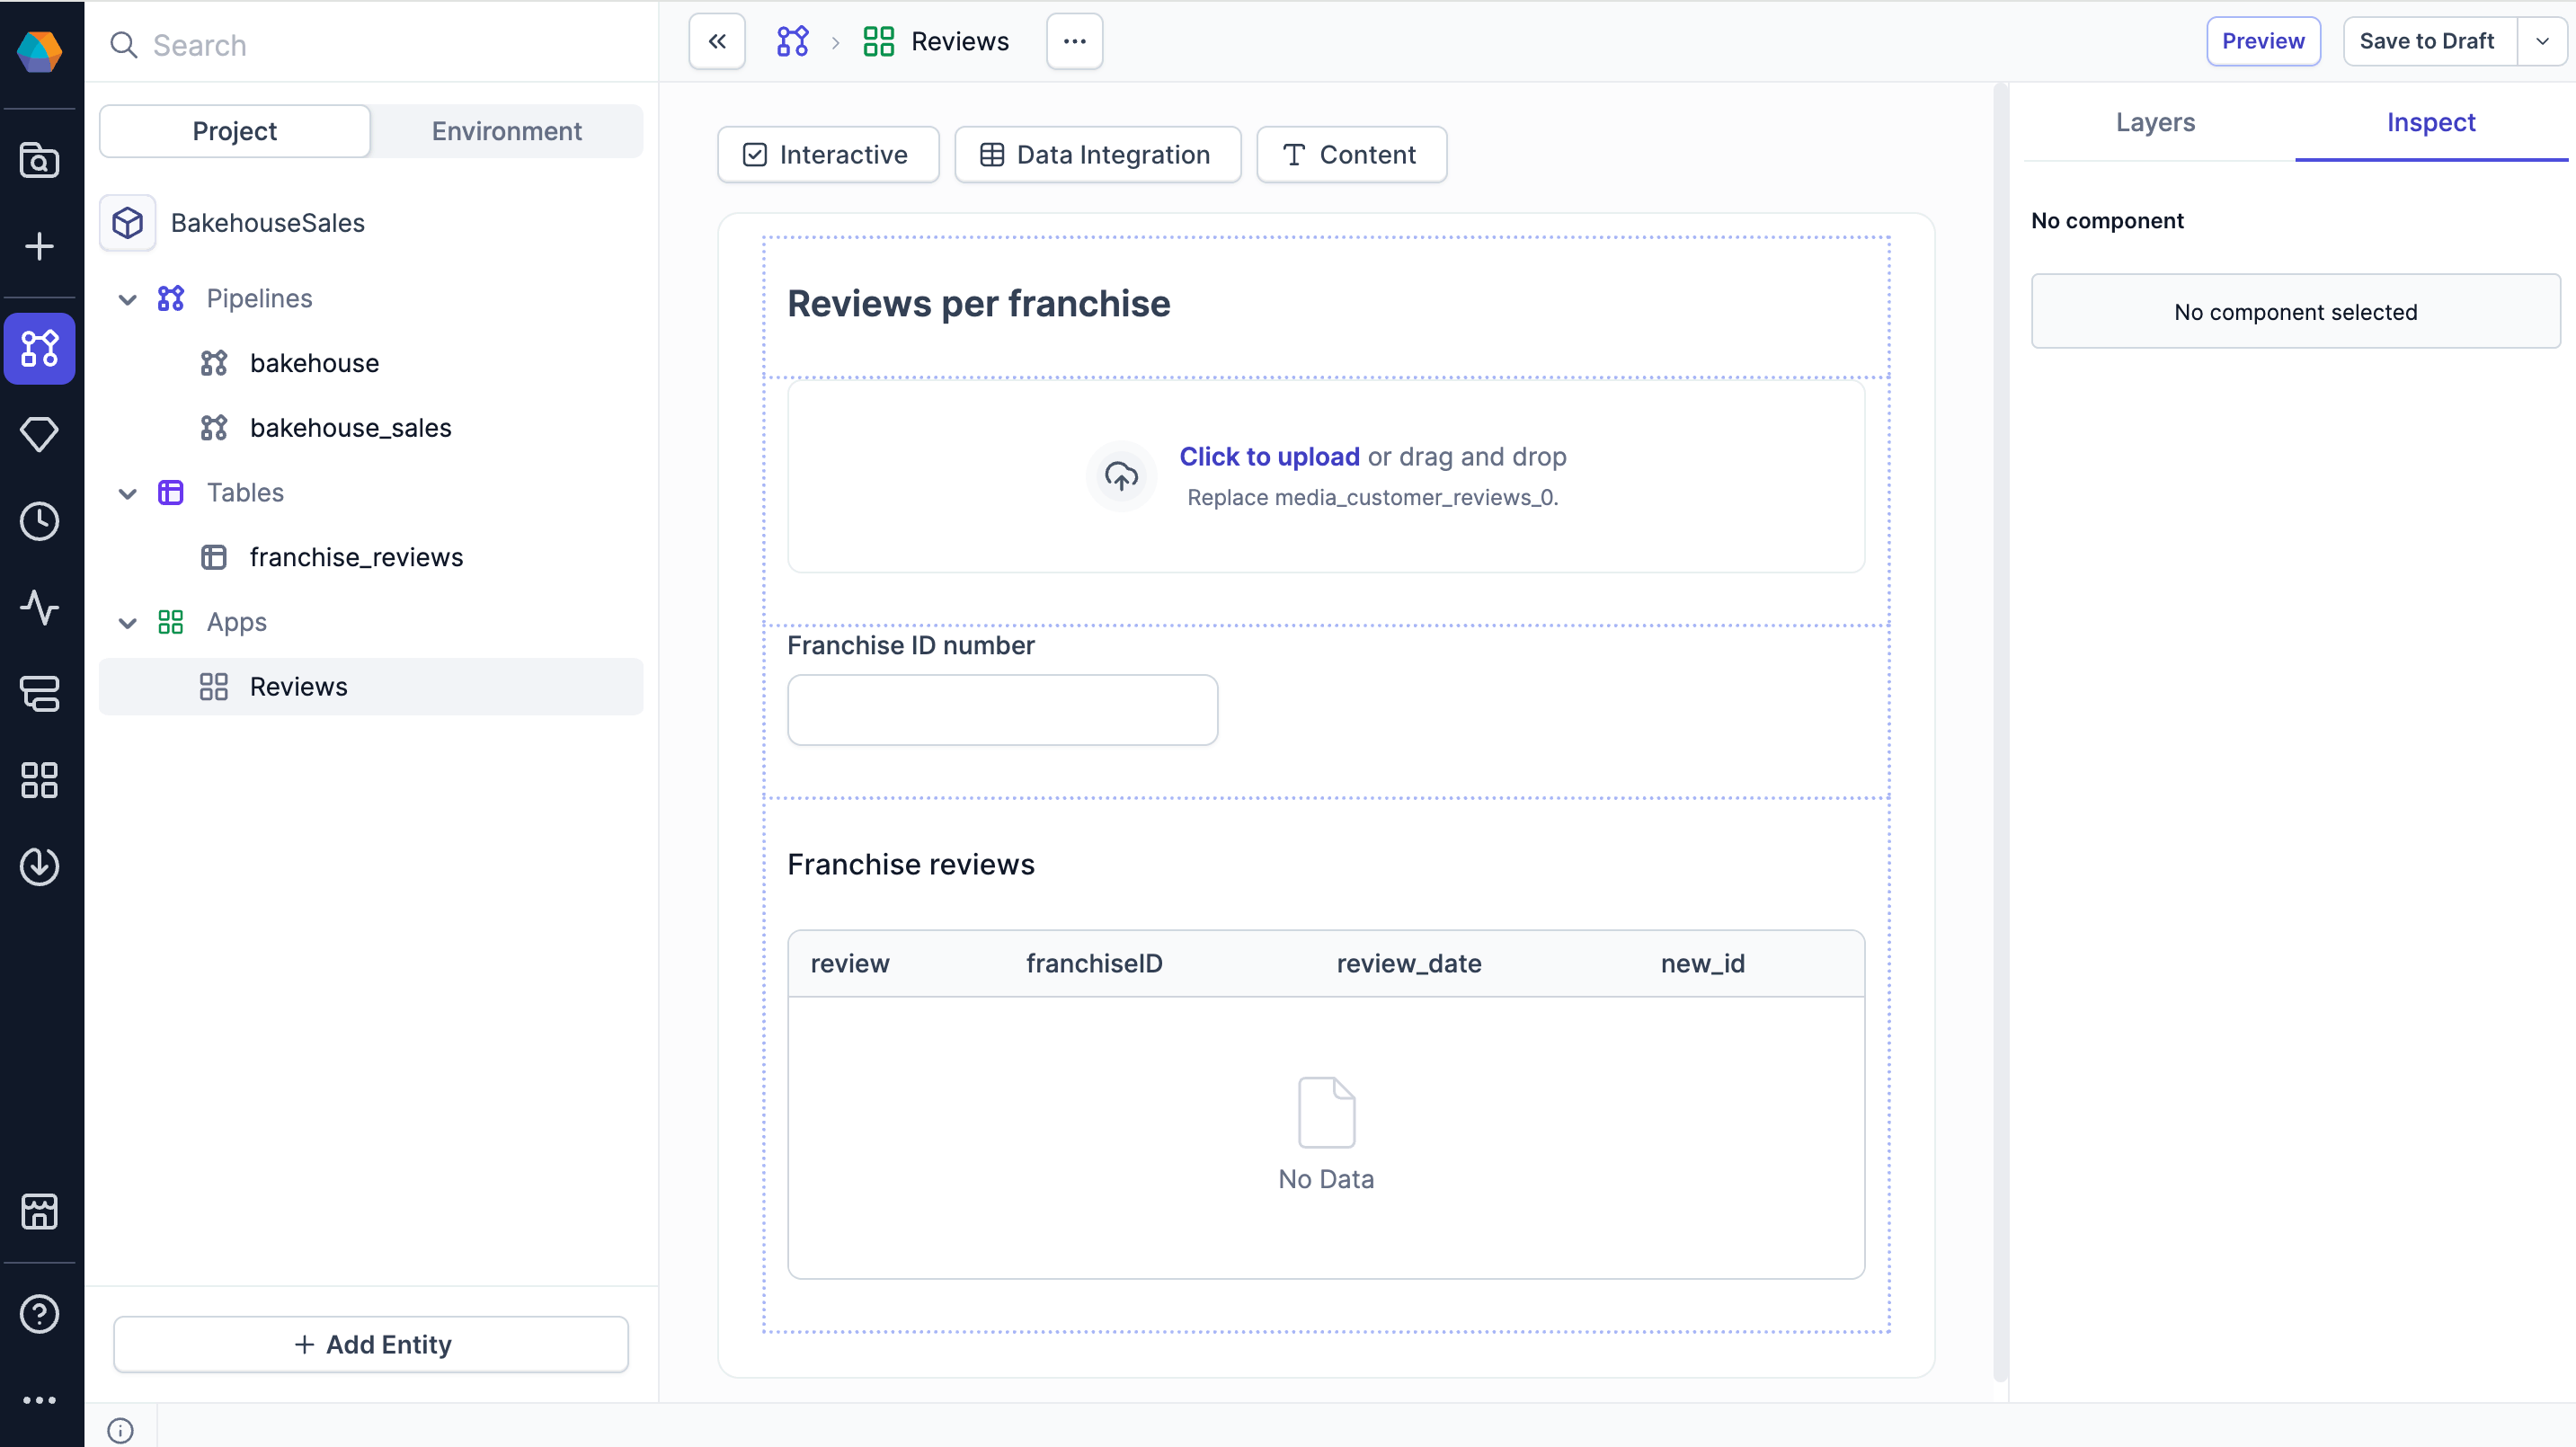Click the three dots at sidebar bottom
This screenshot has height=1447, width=2576.
click(40, 1400)
